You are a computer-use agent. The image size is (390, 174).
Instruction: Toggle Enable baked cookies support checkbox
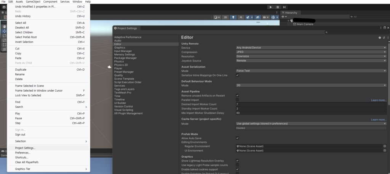coord(237,169)
